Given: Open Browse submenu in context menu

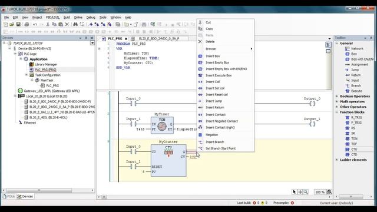Looking at the screenshot, I should (226, 49).
